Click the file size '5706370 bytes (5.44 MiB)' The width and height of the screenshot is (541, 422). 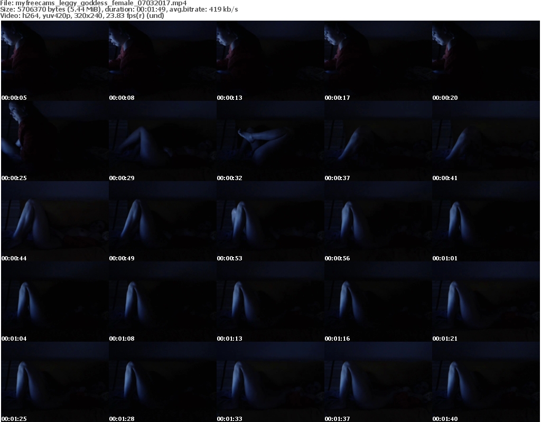click(x=59, y=10)
